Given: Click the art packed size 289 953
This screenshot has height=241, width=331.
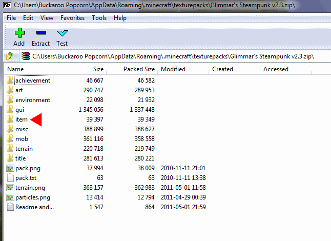Looking at the screenshot, I should click(144, 90).
